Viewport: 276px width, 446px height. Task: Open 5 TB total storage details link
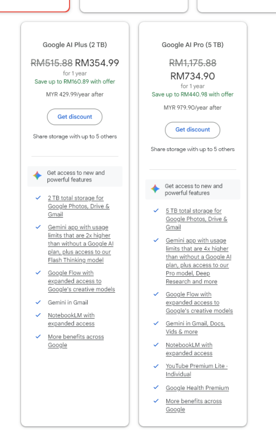tap(197, 219)
